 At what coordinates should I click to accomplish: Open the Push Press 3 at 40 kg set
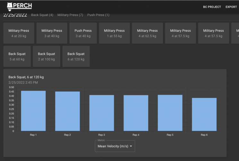pyautogui.click(x=83, y=33)
